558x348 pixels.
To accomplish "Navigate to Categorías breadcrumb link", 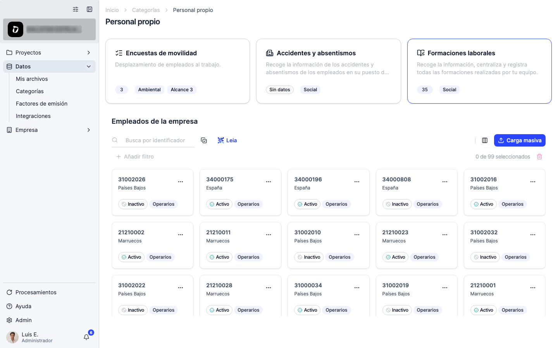I will click(x=146, y=10).
